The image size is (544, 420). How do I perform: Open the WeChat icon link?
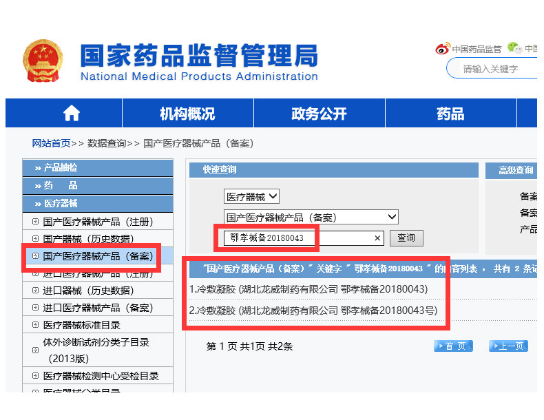515,48
